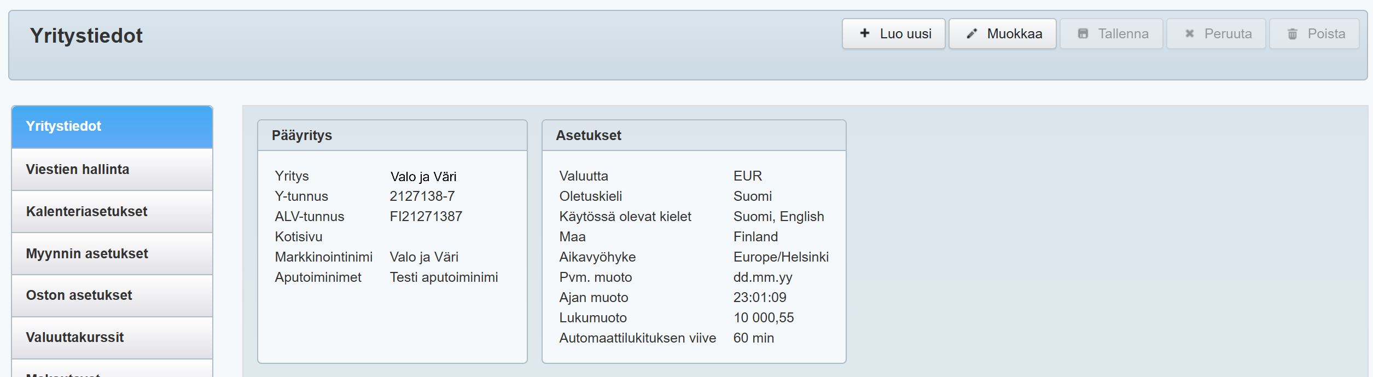Click the Testi aputoiminimi value

click(x=443, y=277)
